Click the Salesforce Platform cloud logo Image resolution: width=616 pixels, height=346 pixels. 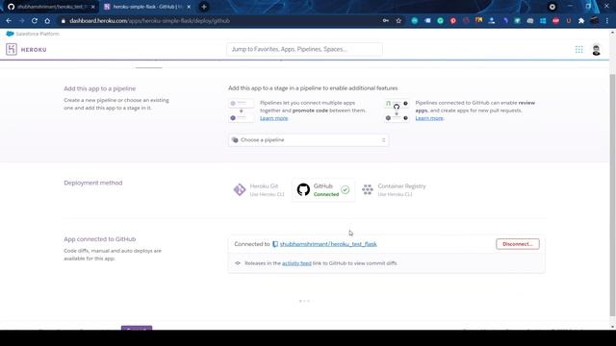[x=11, y=34]
